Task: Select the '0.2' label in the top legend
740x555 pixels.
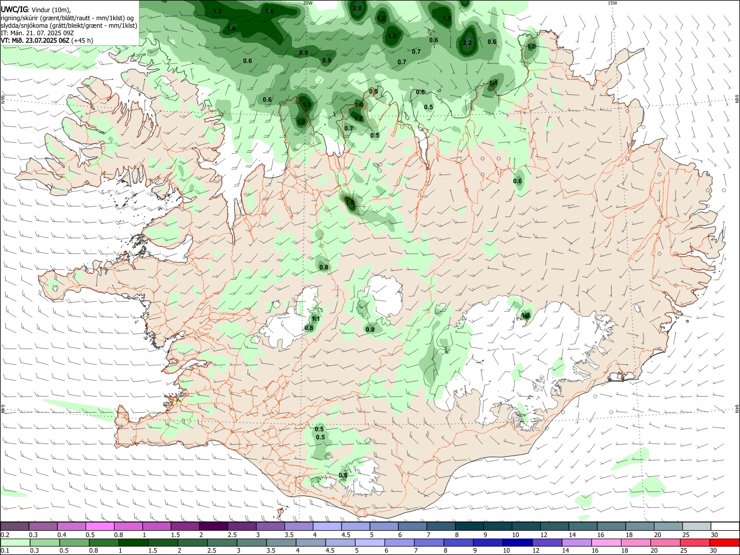Action: 5,535
